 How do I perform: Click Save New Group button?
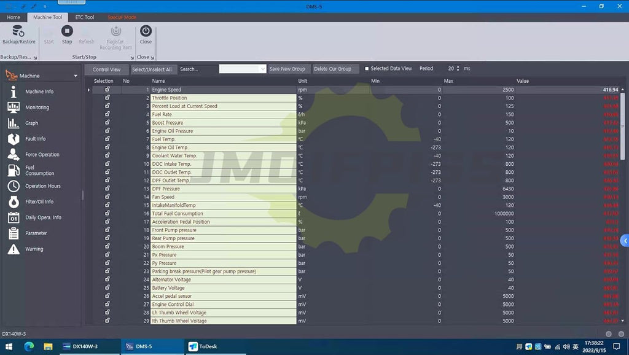click(x=287, y=69)
